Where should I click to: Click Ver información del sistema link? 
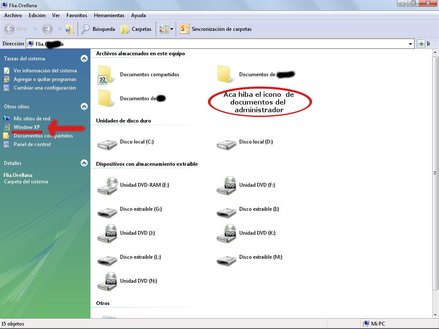(x=45, y=71)
